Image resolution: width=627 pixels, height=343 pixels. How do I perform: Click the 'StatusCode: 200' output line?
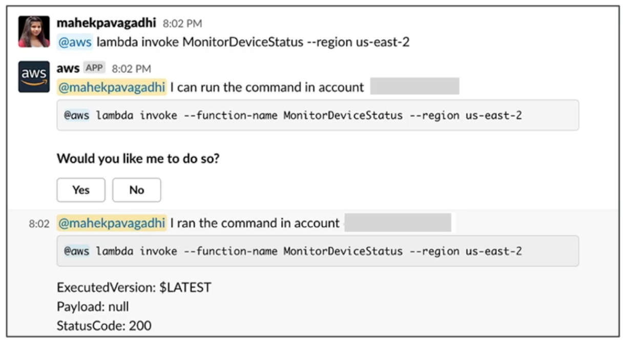pyautogui.click(x=104, y=325)
